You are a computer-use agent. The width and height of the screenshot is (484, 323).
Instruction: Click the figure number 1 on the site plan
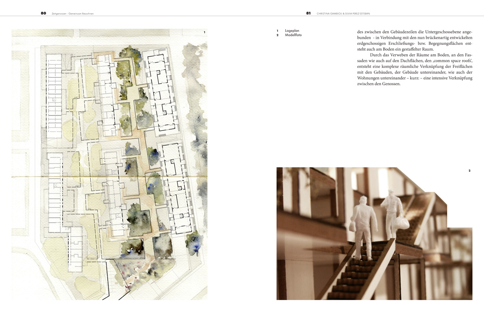point(204,32)
